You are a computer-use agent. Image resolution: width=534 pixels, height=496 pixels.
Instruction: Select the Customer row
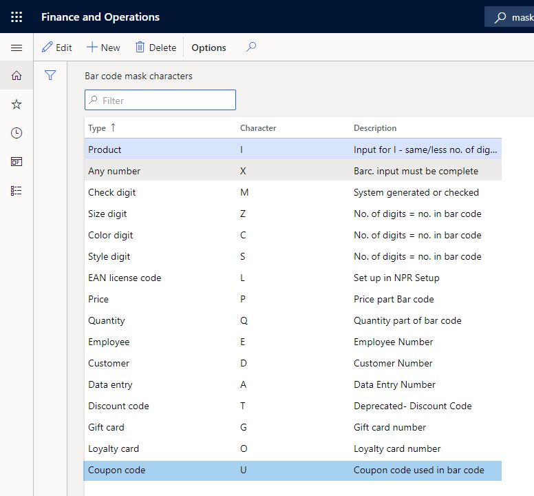(293, 363)
